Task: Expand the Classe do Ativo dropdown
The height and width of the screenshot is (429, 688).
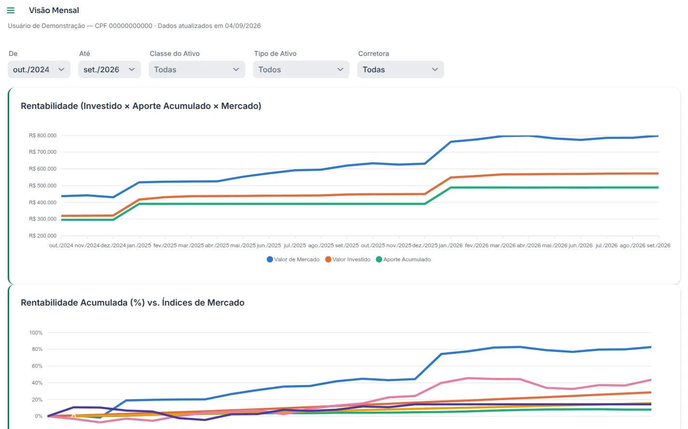Action: (x=197, y=69)
